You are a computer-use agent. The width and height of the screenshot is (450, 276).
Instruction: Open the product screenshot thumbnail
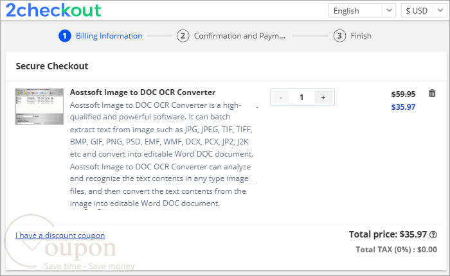point(39,107)
